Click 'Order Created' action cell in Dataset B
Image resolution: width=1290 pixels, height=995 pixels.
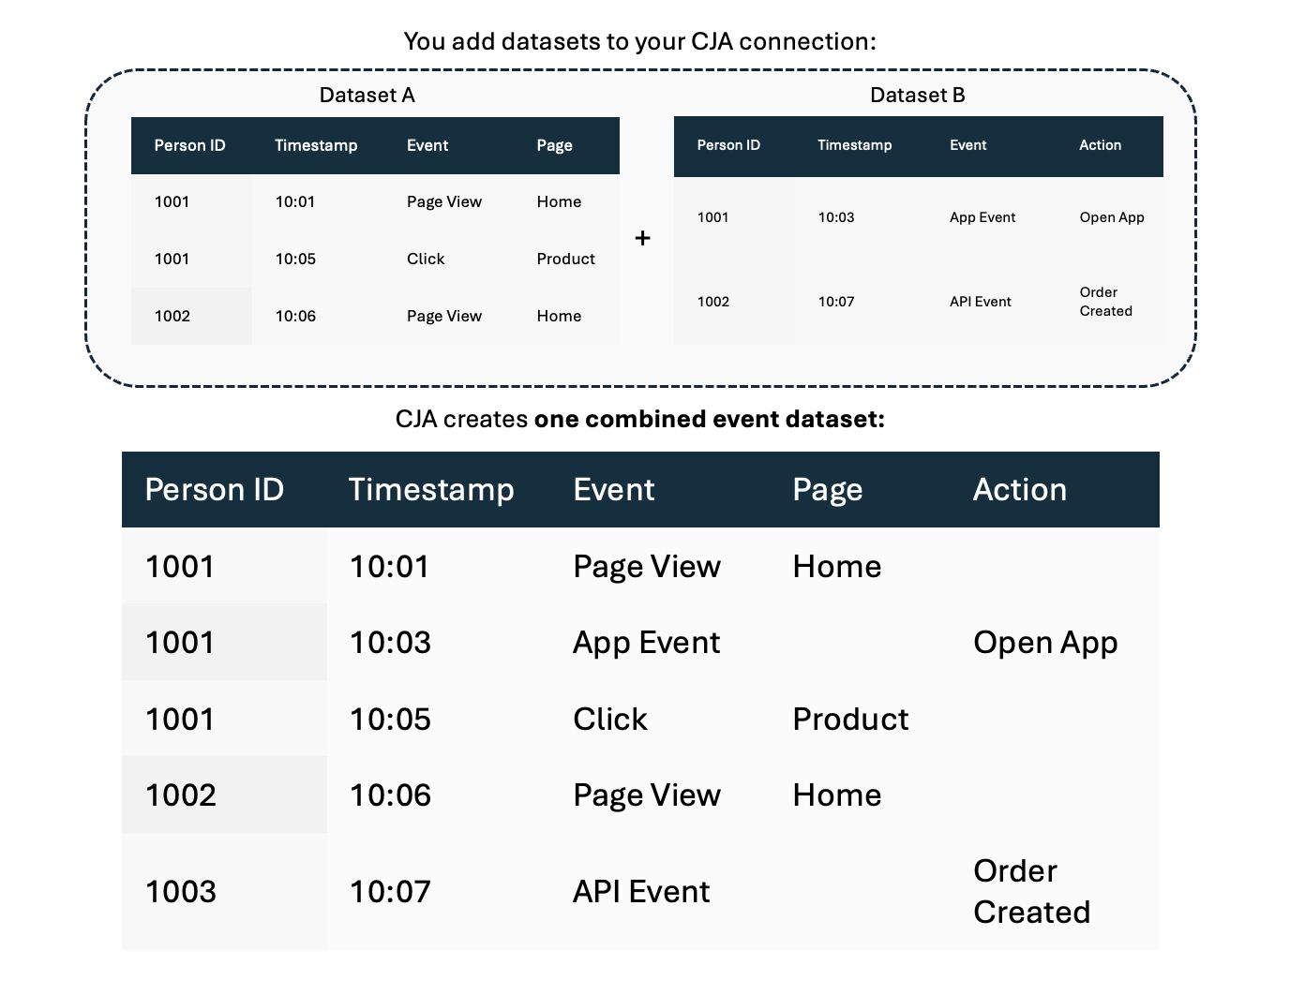tap(1106, 302)
